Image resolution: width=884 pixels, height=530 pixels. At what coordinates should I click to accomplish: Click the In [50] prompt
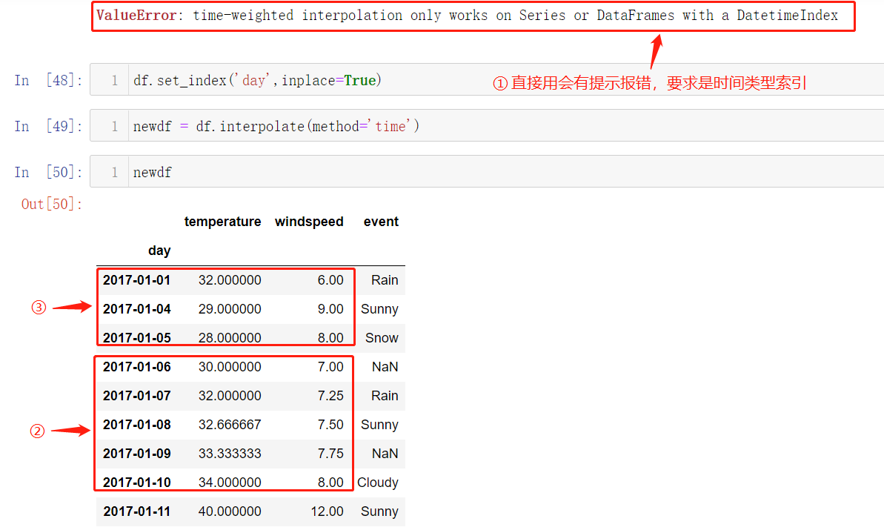48,172
